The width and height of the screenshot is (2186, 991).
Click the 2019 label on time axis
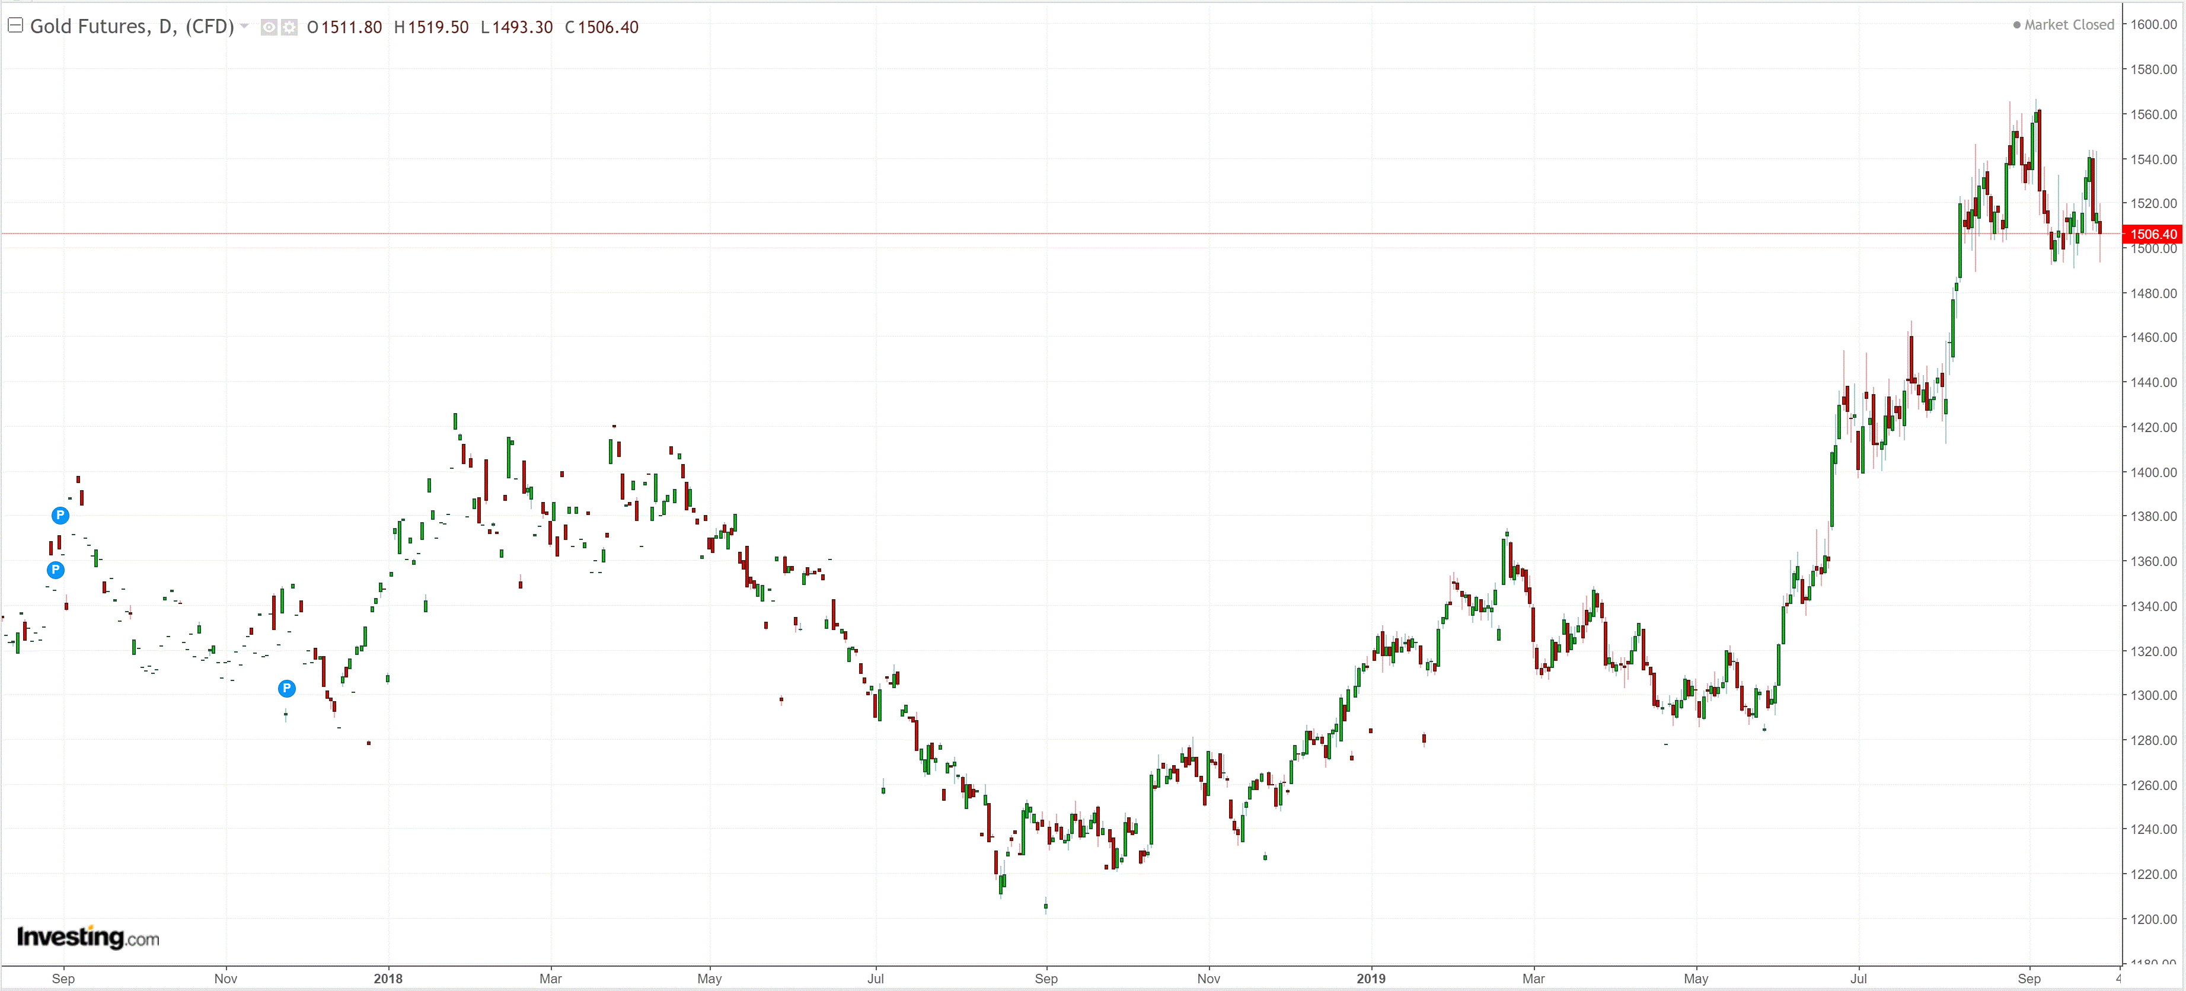[x=1371, y=979]
